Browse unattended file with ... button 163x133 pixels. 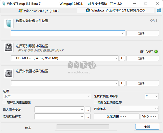(x=88, y=109)
